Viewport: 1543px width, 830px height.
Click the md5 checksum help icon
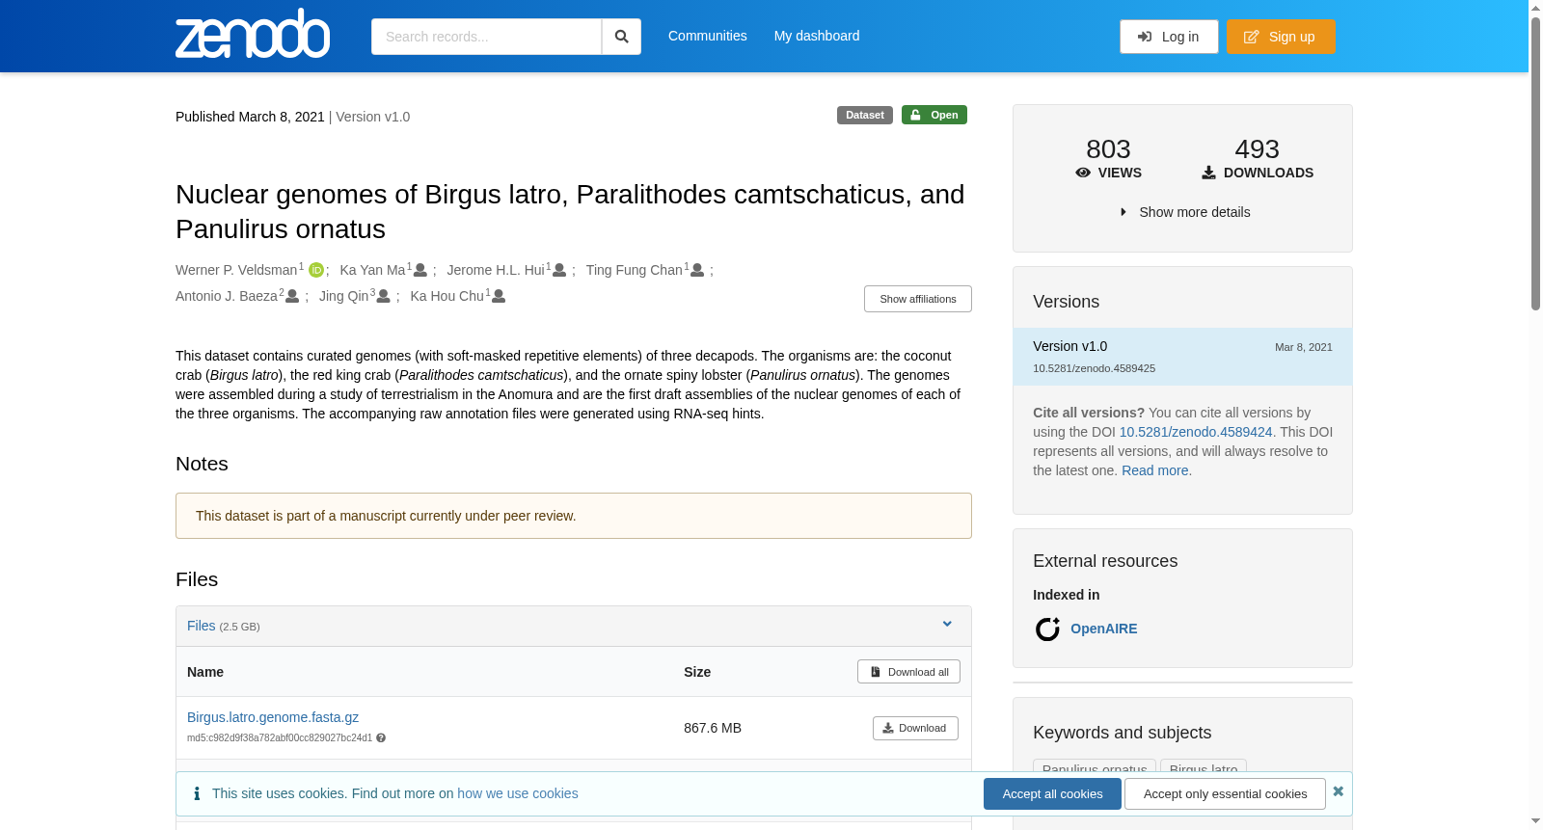tap(381, 738)
